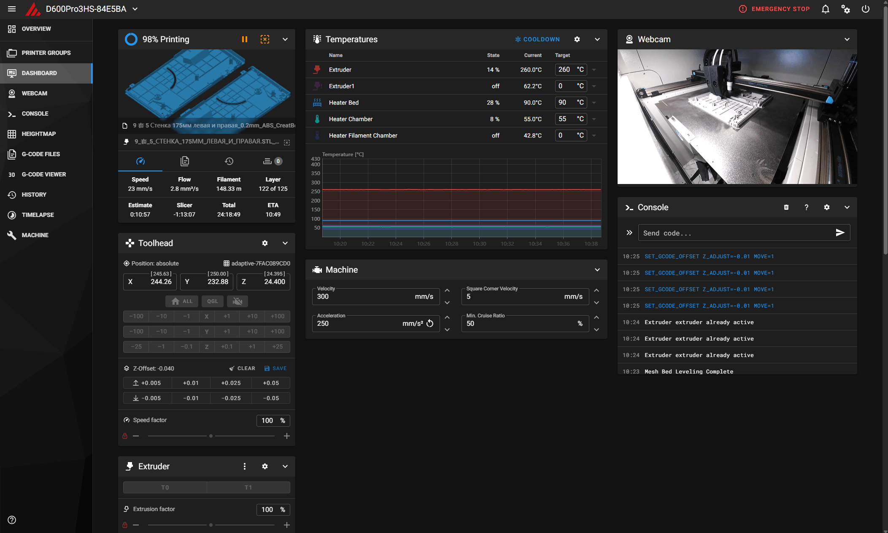Pause the print with the pause icon

pyautogui.click(x=244, y=39)
